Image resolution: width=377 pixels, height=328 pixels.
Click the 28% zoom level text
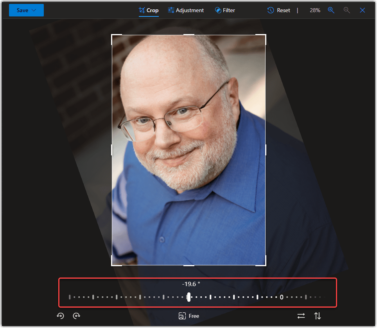[x=315, y=10]
